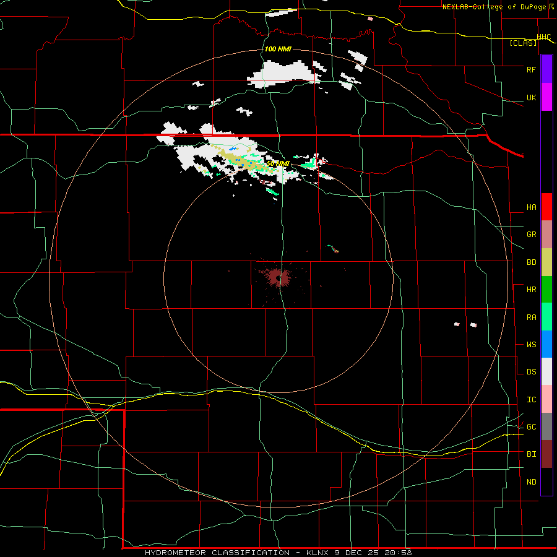This screenshot has height=557, width=557.
Task: Click the white DS legend color swatch
Action: point(546,371)
